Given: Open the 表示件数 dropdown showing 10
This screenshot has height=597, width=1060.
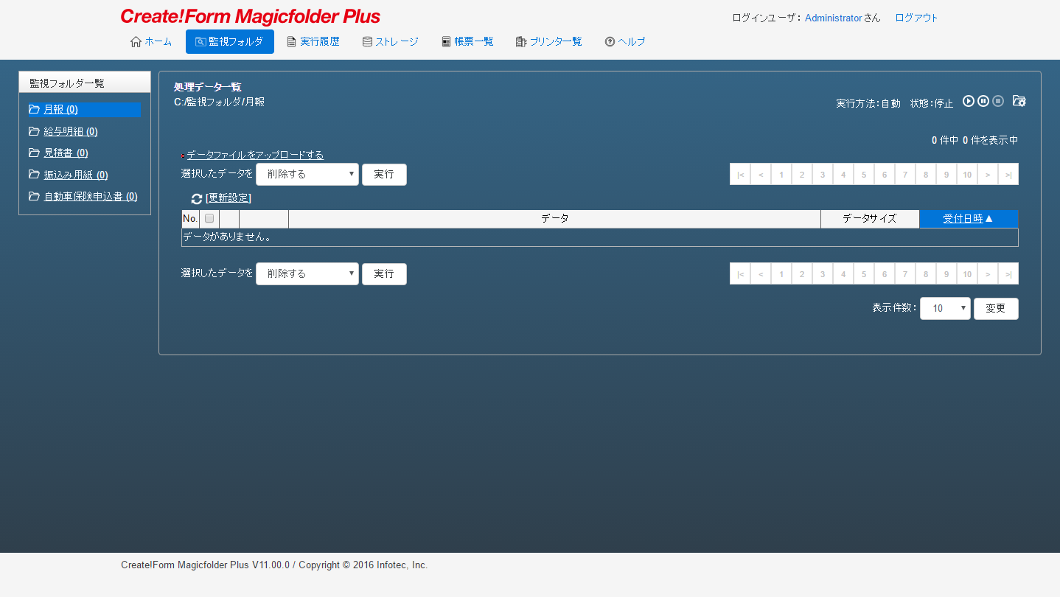Looking at the screenshot, I should point(945,309).
